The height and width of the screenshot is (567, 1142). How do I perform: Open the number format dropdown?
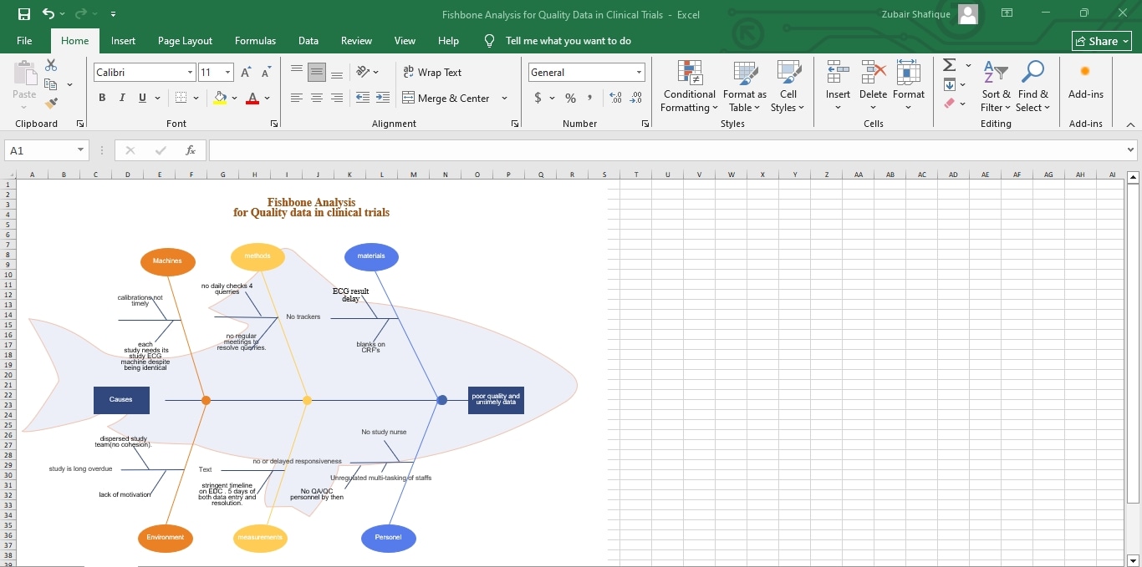click(x=639, y=72)
